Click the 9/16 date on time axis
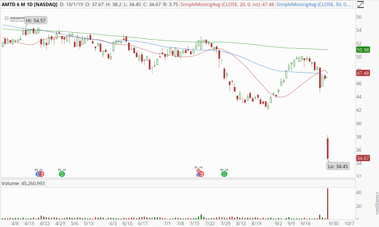Viewport: 379px width, 227px height. coord(306,223)
